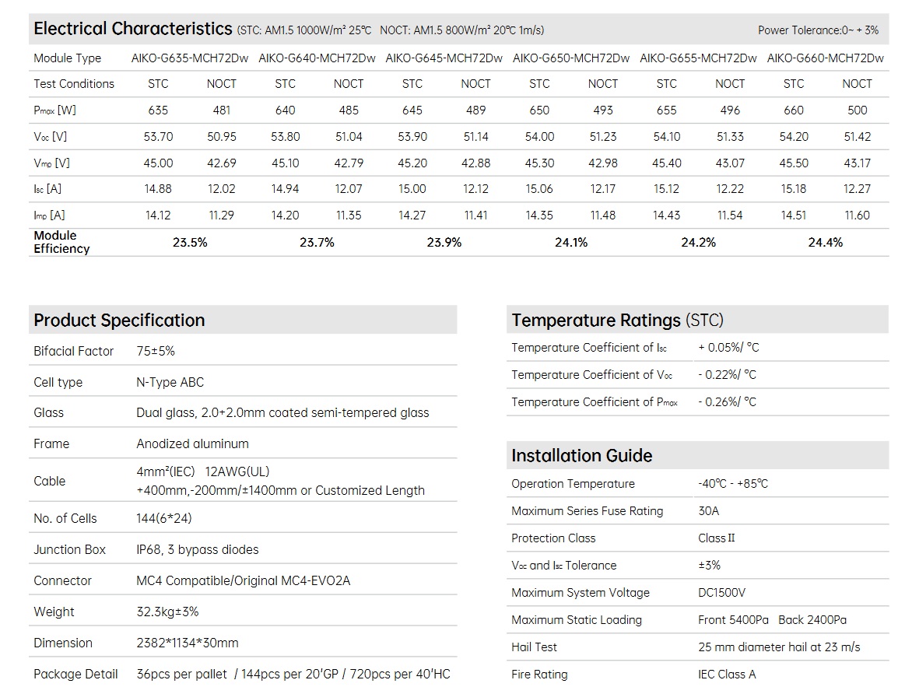
Task: Select Vmp value '45.00'
Action: click(158, 163)
